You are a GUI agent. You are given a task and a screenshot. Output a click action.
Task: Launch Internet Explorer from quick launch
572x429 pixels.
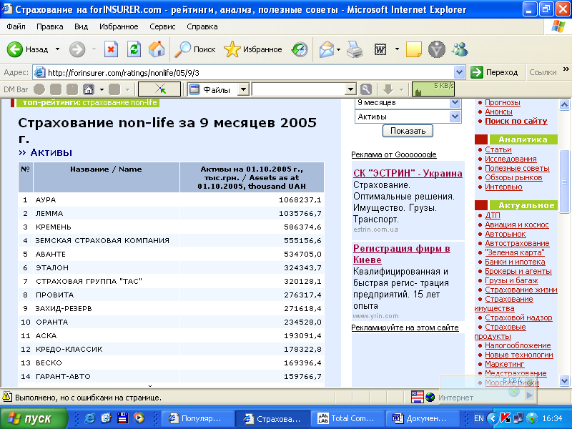89,418
